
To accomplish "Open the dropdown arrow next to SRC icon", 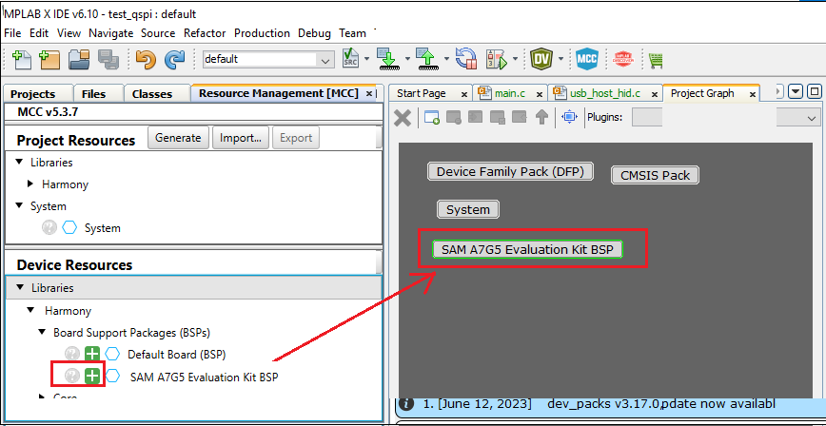I will pos(366,59).
